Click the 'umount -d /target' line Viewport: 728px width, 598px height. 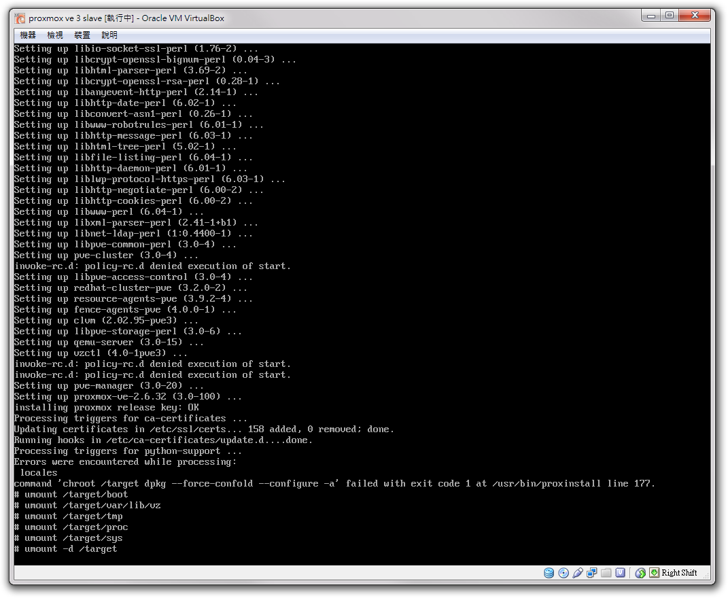tap(65, 549)
